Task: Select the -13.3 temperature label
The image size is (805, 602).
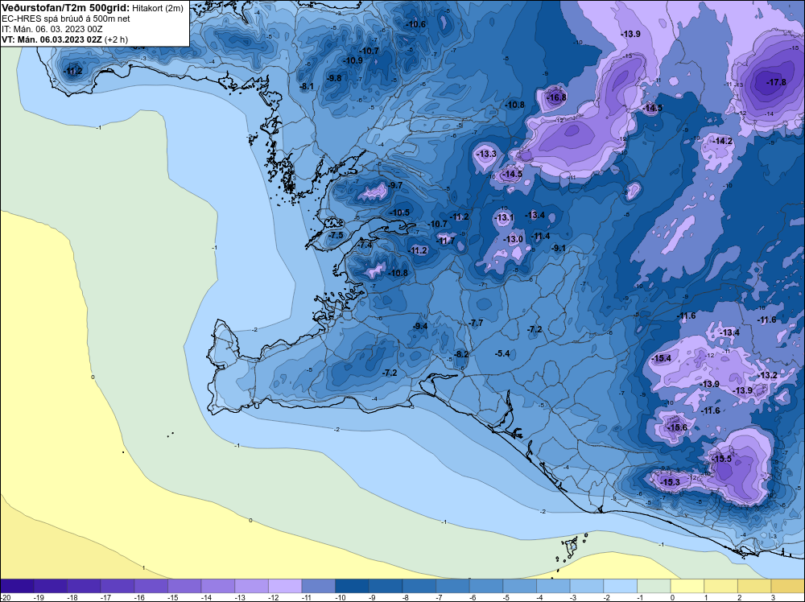Action: tap(486, 154)
